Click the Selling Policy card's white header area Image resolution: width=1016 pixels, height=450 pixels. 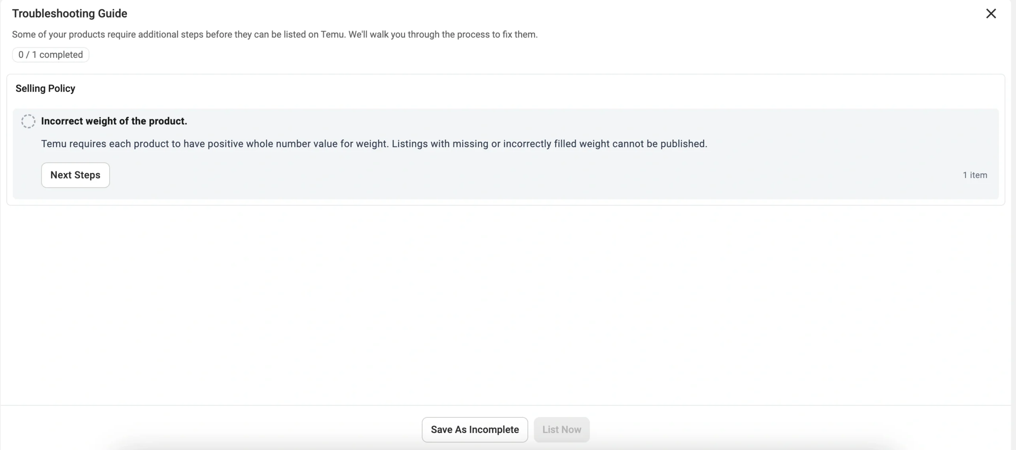516,88
